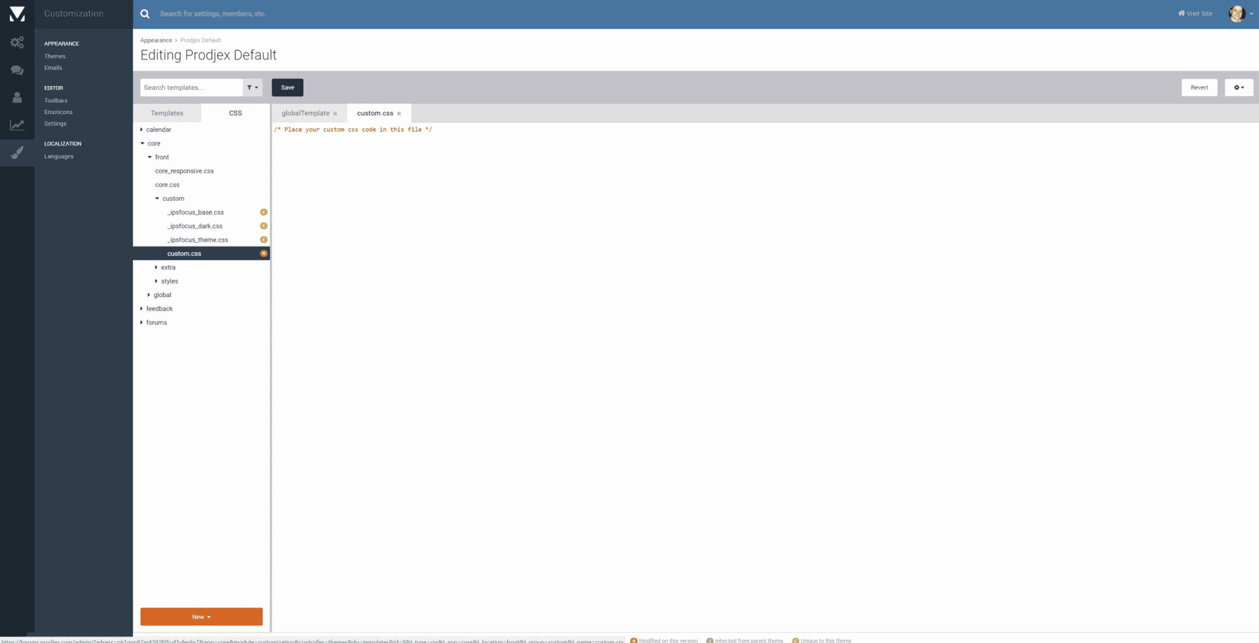This screenshot has height=643, width=1259.
Task: Switch to the globalTemplate editor tab
Action: tap(305, 113)
